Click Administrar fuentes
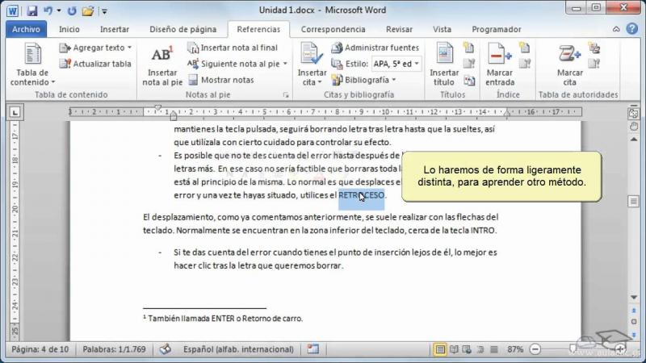 click(375, 48)
